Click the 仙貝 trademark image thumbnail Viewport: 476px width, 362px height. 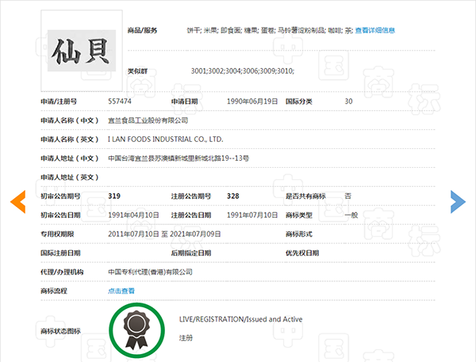82,51
